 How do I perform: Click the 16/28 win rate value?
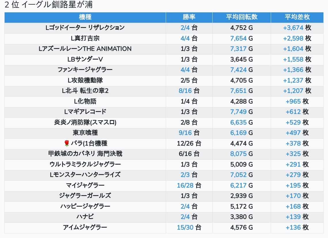pyautogui.click(x=185, y=186)
